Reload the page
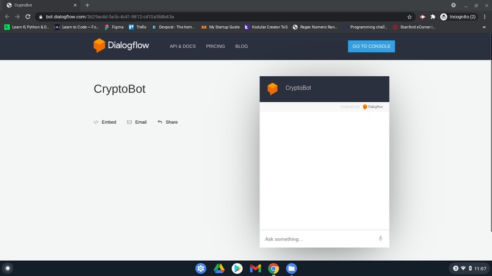 (x=27, y=16)
